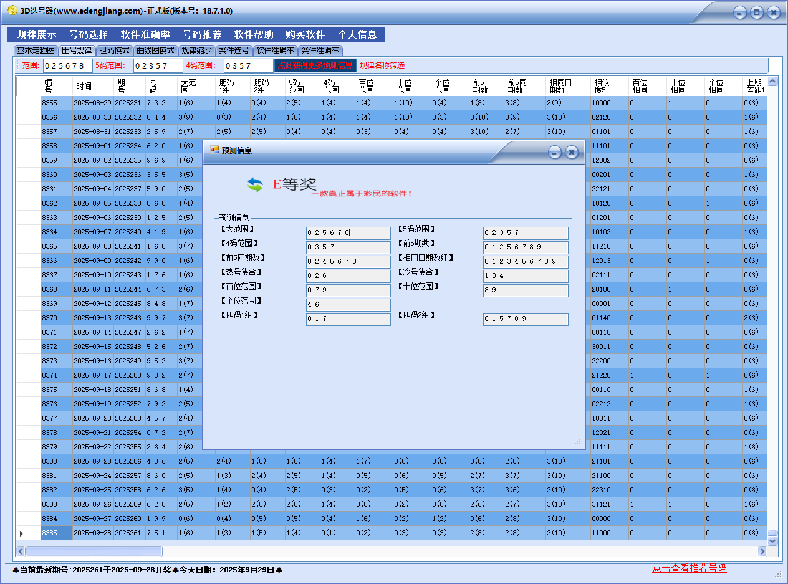The height and width of the screenshot is (584, 788).
Task: Open the 号码推荐 menu
Action: [x=201, y=35]
